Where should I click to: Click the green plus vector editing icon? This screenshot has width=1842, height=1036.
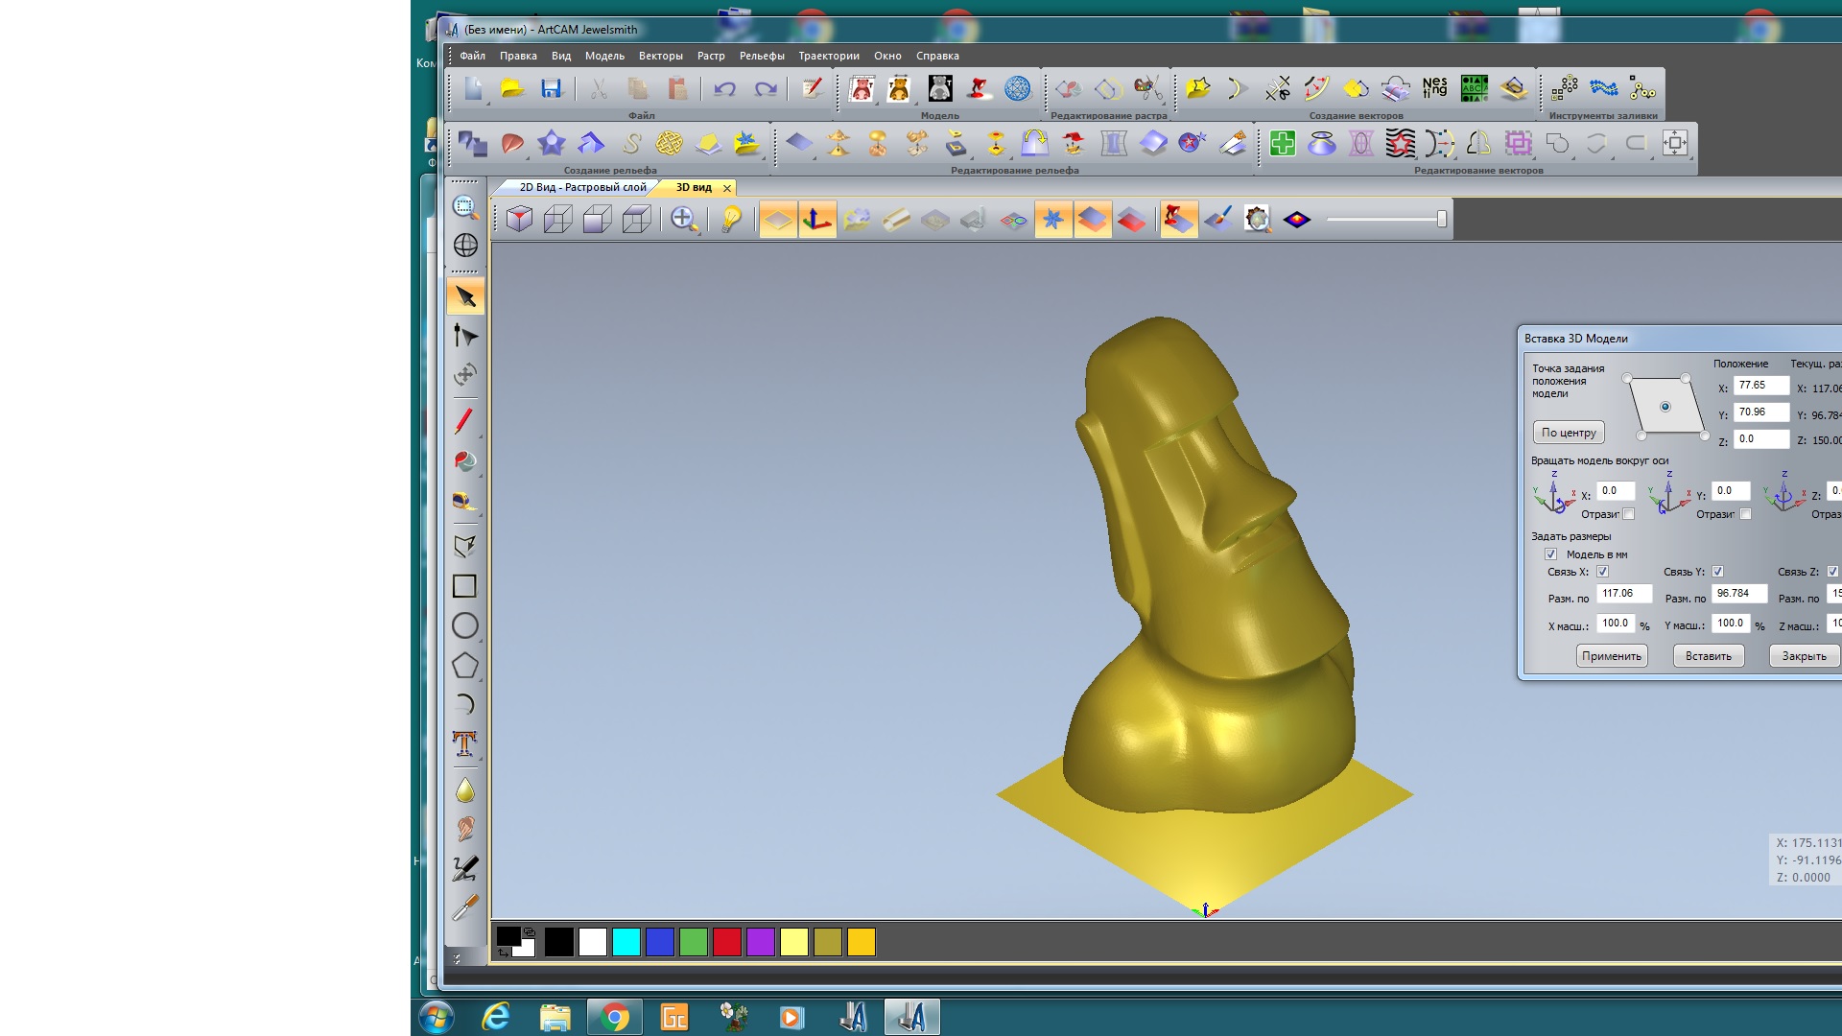click(1282, 144)
